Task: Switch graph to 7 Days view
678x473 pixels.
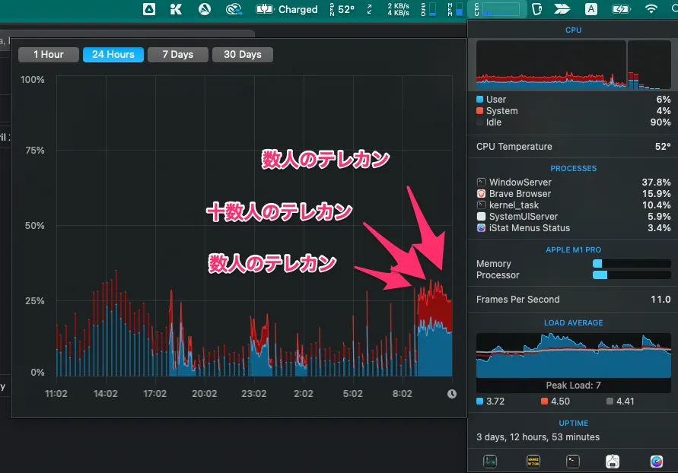Action: pos(177,54)
